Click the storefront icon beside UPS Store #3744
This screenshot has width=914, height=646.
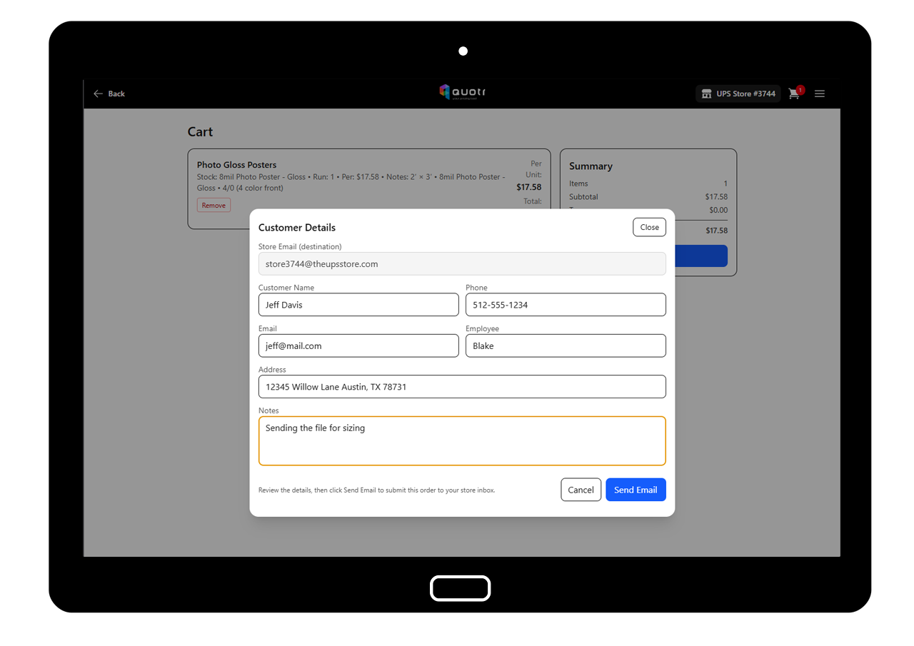click(707, 94)
